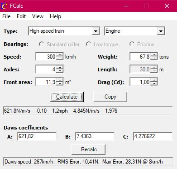Increase Speed with the up spinner arrow

60,55
